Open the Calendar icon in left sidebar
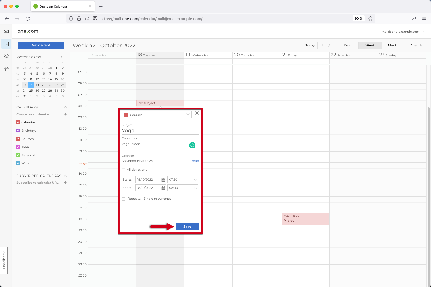Screen dimensions: 431x287 (x=6, y=44)
